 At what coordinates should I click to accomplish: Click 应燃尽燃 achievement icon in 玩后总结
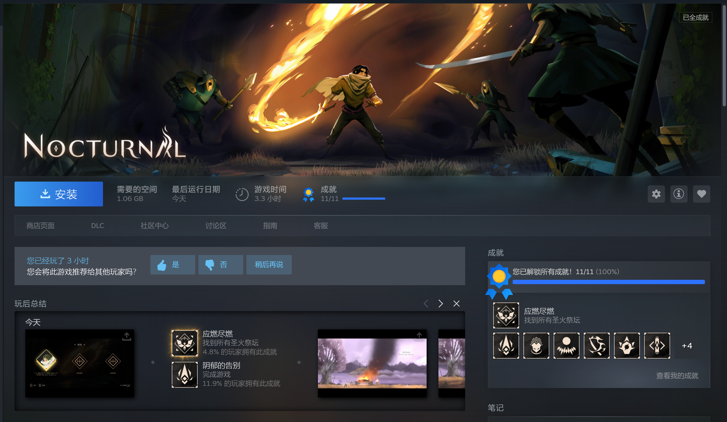[x=185, y=343]
